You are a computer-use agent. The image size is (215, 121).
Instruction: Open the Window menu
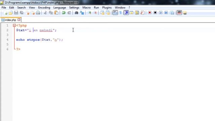(120, 7)
